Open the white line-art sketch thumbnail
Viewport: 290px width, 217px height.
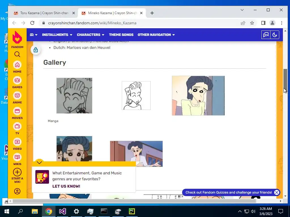pyautogui.click(x=136, y=96)
